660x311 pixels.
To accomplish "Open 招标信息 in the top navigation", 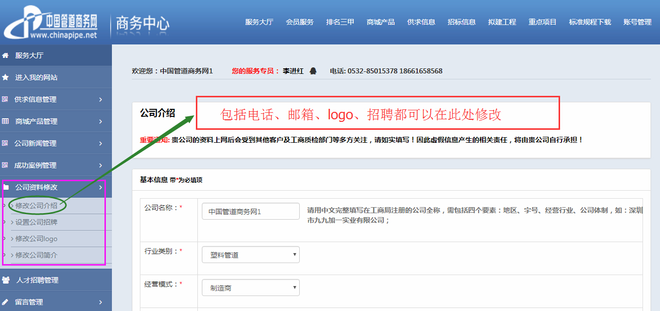I will point(461,22).
